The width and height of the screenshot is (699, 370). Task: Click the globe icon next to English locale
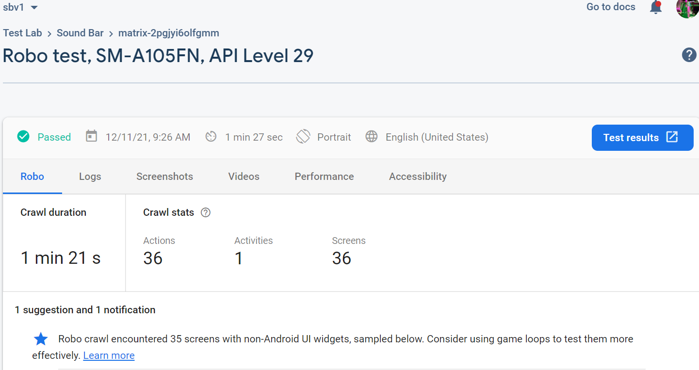coord(372,137)
